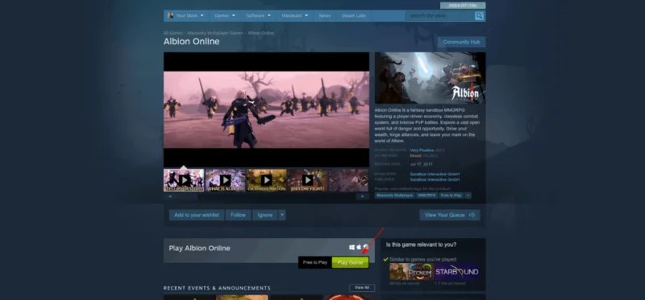Click the Albion Online header capsule image
Screen dimensions: 645x300
click(430, 78)
